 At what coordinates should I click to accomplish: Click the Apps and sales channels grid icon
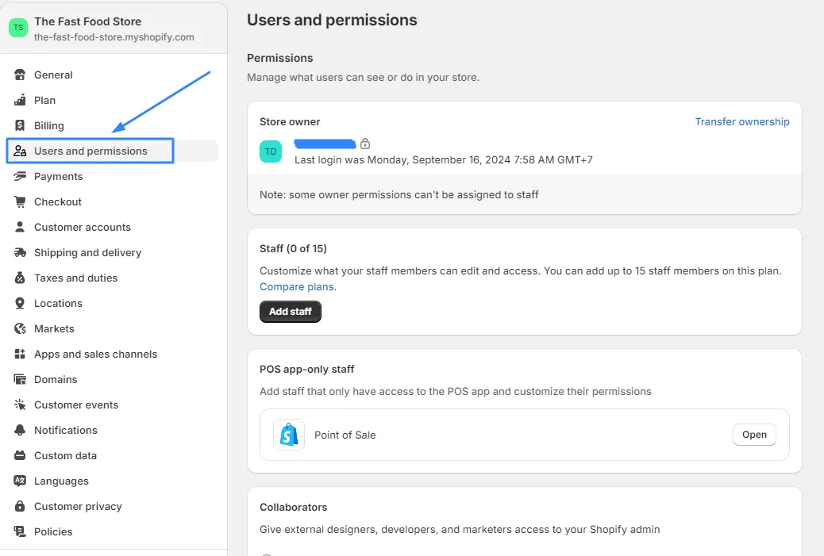point(20,354)
